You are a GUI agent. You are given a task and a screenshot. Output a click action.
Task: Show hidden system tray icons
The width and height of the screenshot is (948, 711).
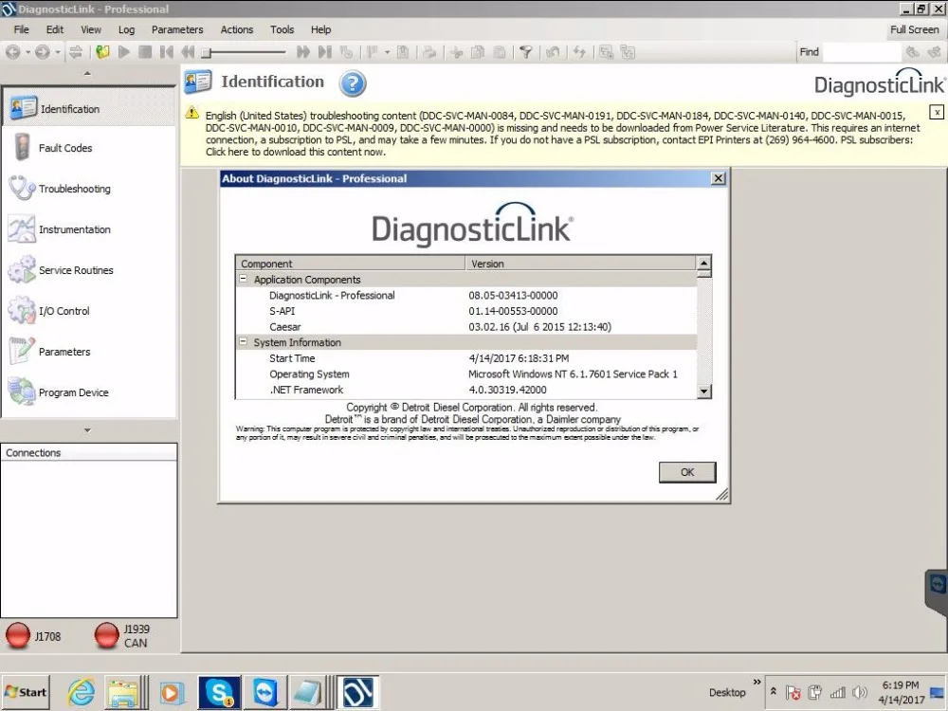click(x=774, y=692)
